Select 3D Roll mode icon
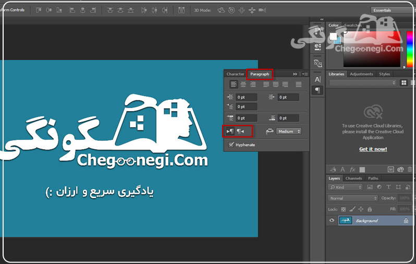 pyautogui.click(x=231, y=10)
